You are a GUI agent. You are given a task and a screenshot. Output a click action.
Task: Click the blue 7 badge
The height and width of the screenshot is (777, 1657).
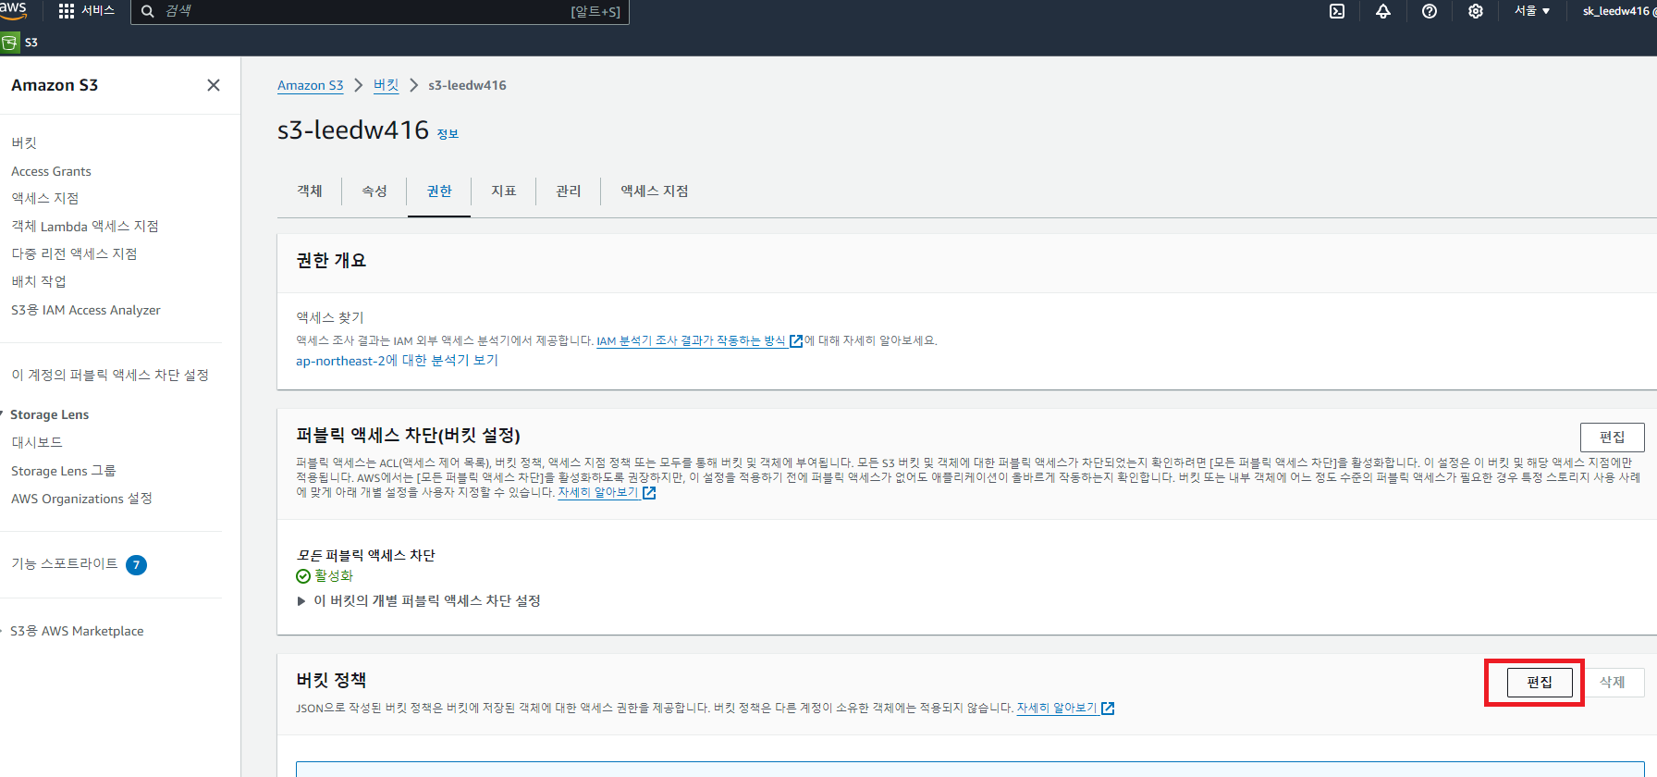pyautogui.click(x=136, y=565)
